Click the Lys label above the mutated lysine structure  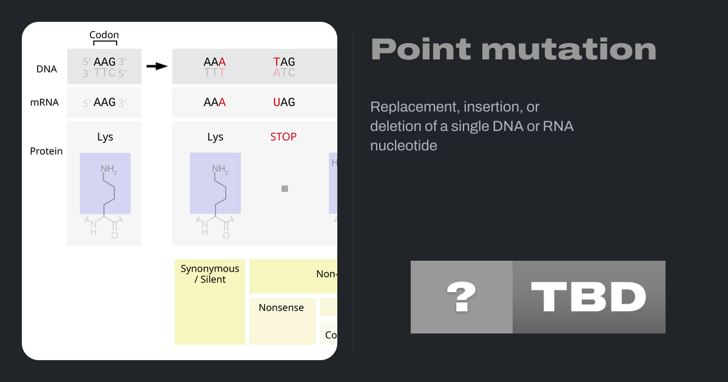(x=215, y=137)
